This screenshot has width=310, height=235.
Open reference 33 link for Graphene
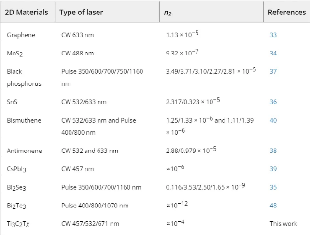(x=273, y=35)
